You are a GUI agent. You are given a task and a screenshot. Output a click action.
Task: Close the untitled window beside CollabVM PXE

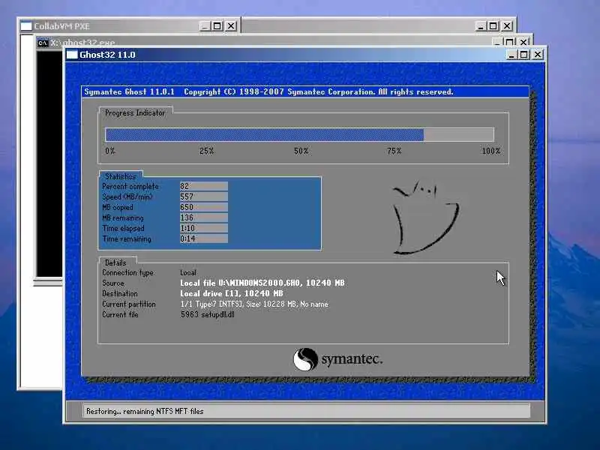507,26
